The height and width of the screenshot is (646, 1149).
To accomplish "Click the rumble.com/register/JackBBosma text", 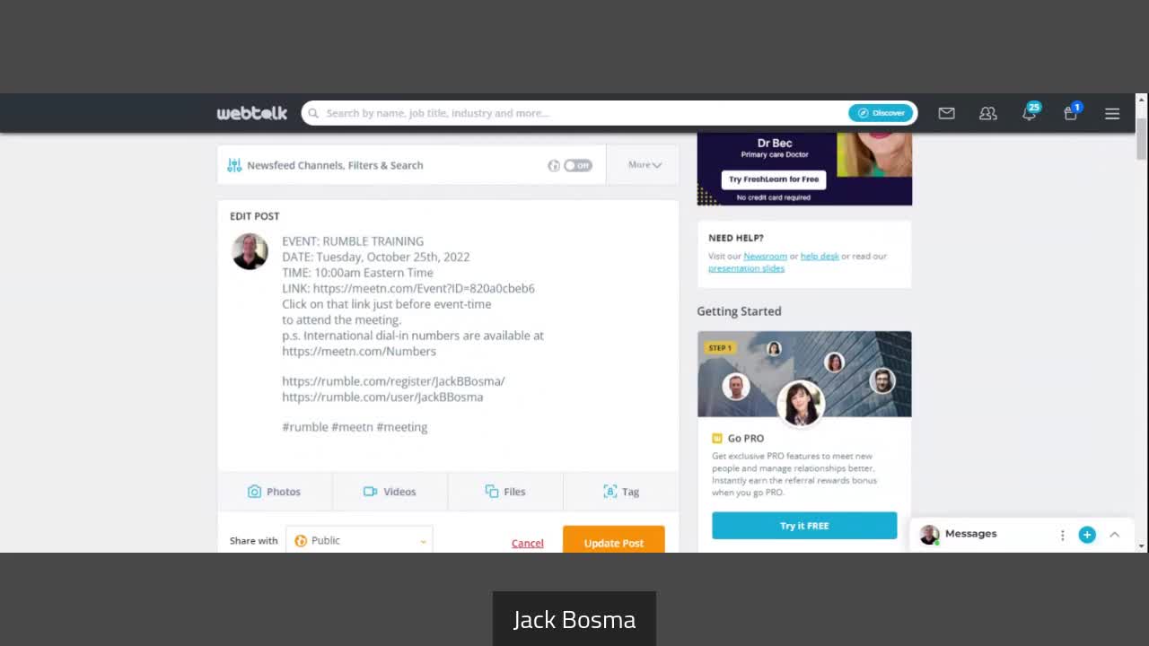I will click(393, 381).
